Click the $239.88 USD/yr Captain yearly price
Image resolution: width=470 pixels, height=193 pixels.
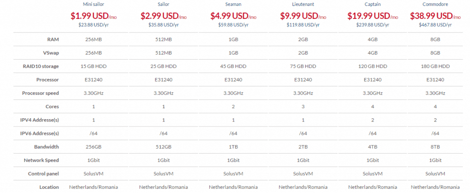click(373, 25)
